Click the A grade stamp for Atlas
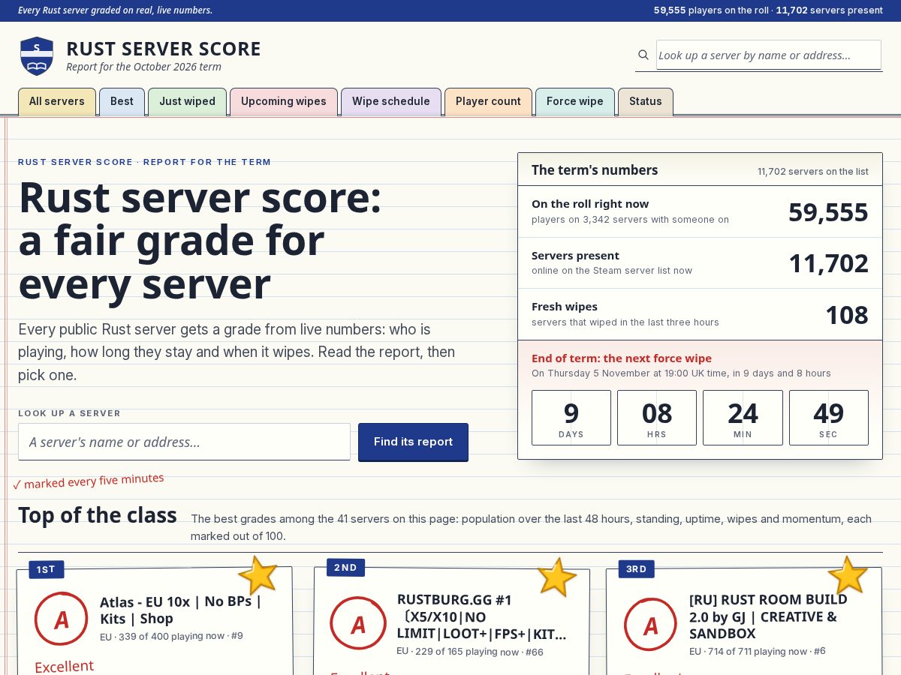Screen dimensions: 901x675 coord(62,619)
